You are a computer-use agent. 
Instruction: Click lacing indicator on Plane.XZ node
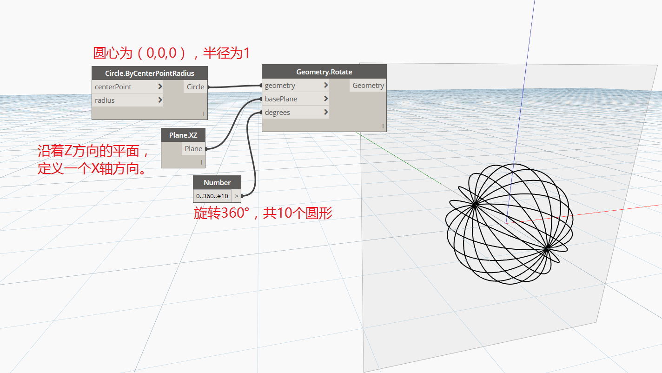(202, 162)
